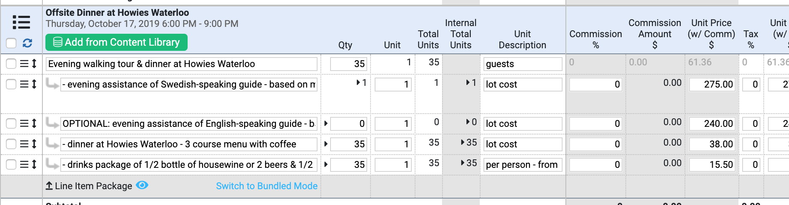Click Switch to Bundled Mode link
Viewport: 789px width, 205px height.
(x=267, y=186)
